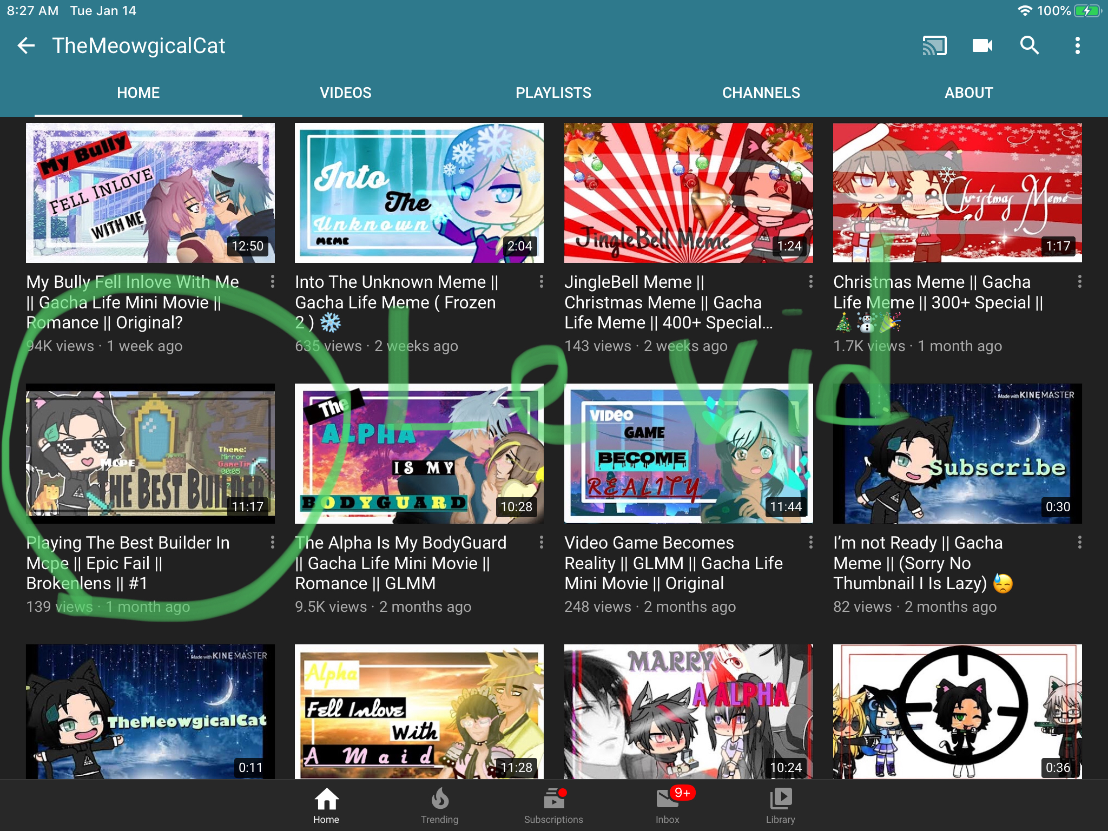Viewport: 1108px width, 831px height.
Task: Open the search magnifier icon
Action: point(1030,45)
